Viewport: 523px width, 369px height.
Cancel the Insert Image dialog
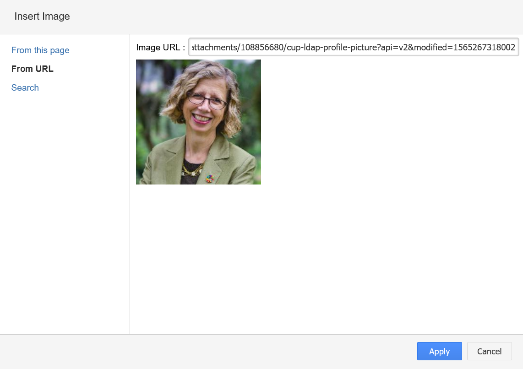pyautogui.click(x=489, y=351)
